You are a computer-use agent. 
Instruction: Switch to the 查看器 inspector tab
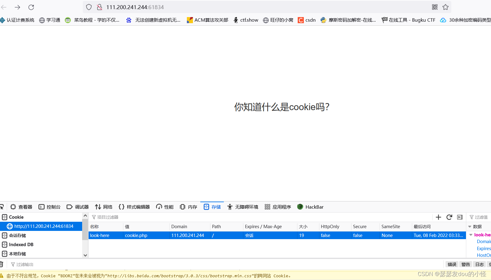pos(21,207)
